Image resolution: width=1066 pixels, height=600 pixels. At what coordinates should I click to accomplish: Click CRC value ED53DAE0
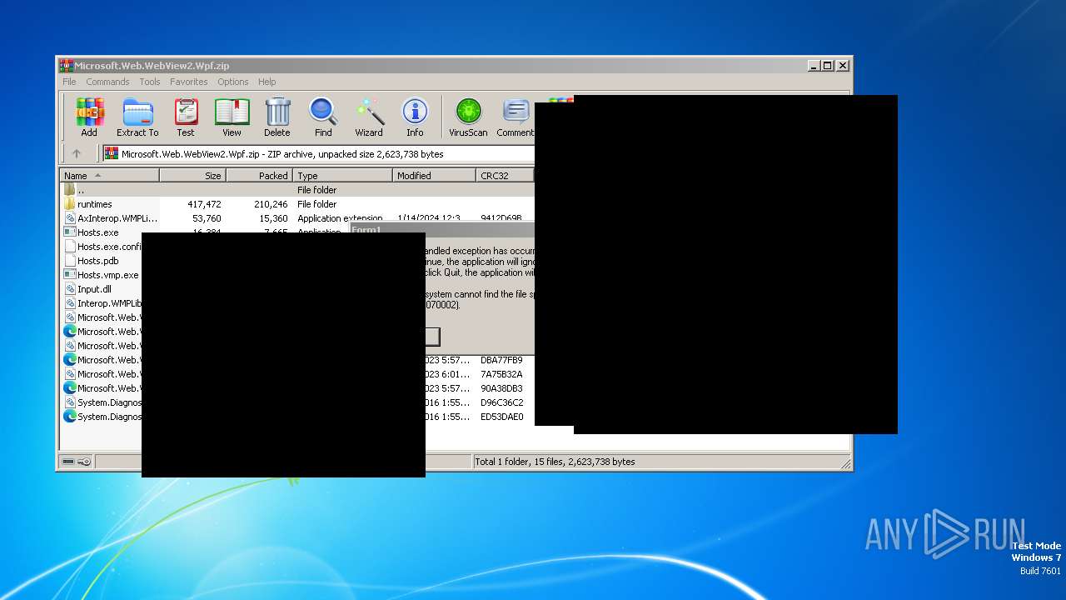coord(501,417)
